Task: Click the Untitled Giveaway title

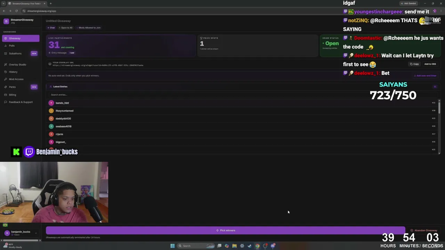Action: click(x=58, y=21)
